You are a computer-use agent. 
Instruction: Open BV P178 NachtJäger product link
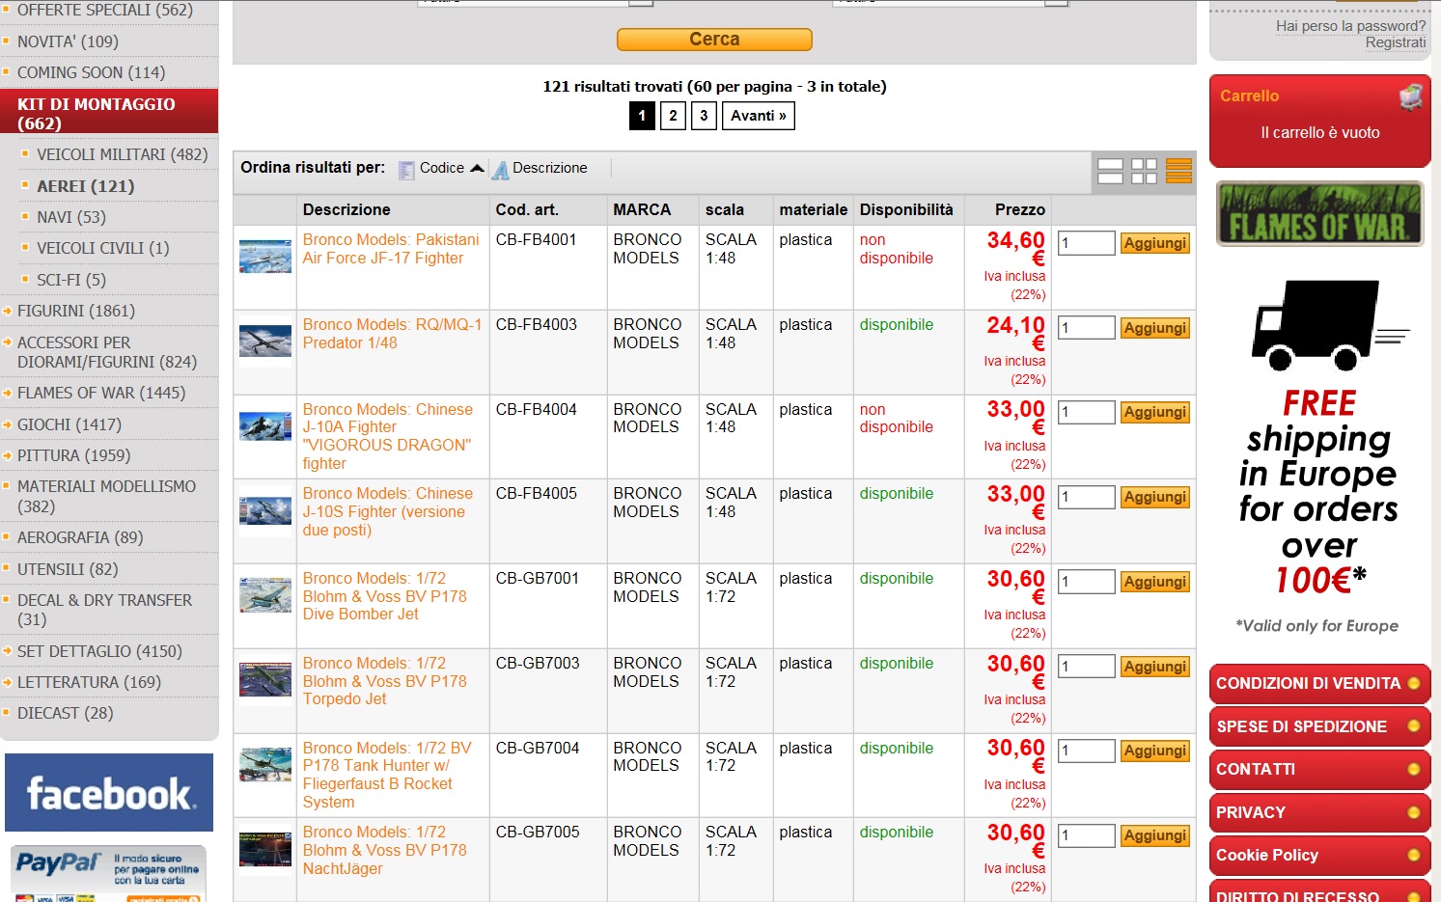click(384, 850)
